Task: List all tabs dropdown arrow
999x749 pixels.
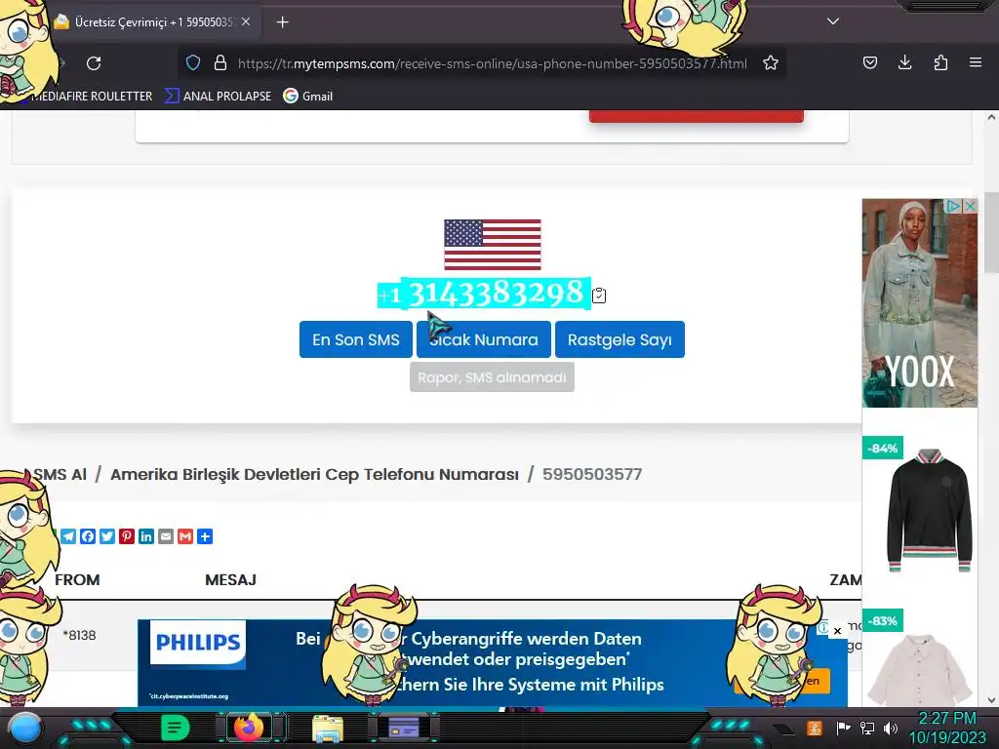Action: [x=833, y=21]
